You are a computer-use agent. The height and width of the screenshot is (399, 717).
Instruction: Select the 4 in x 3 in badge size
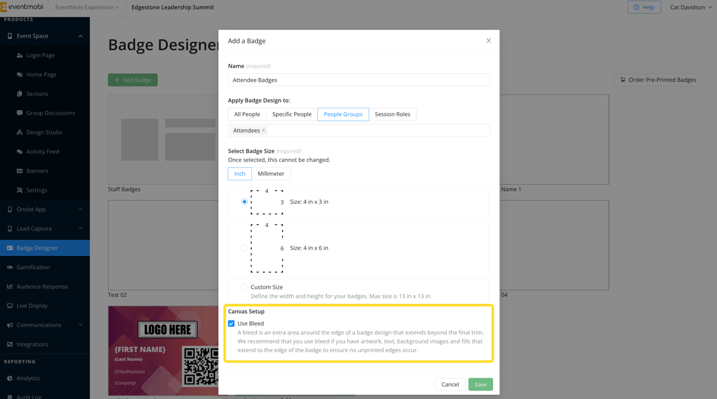pyautogui.click(x=244, y=201)
